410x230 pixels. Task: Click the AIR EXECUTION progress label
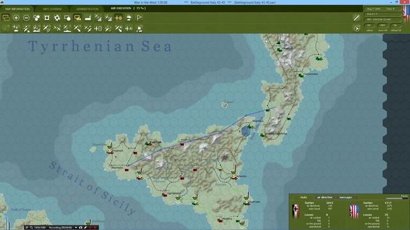tap(128, 8)
